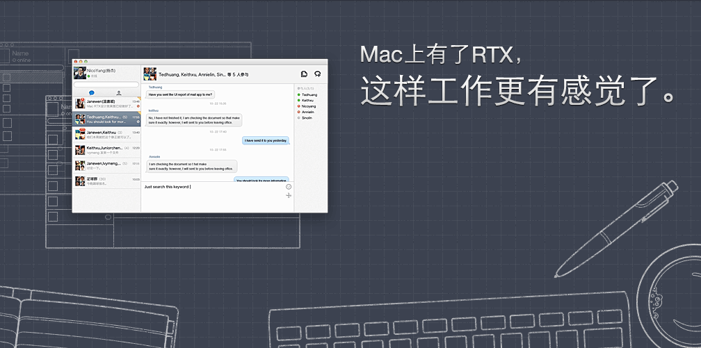Viewport: 701px width, 348px height.
Task: Click the file transfer document icon in header
Action: [304, 74]
